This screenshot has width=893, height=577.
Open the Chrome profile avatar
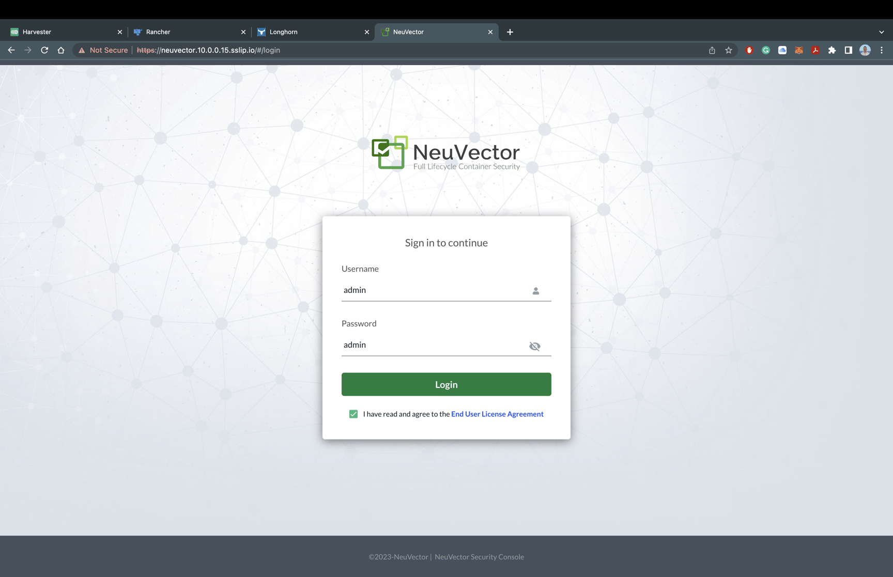coord(865,50)
